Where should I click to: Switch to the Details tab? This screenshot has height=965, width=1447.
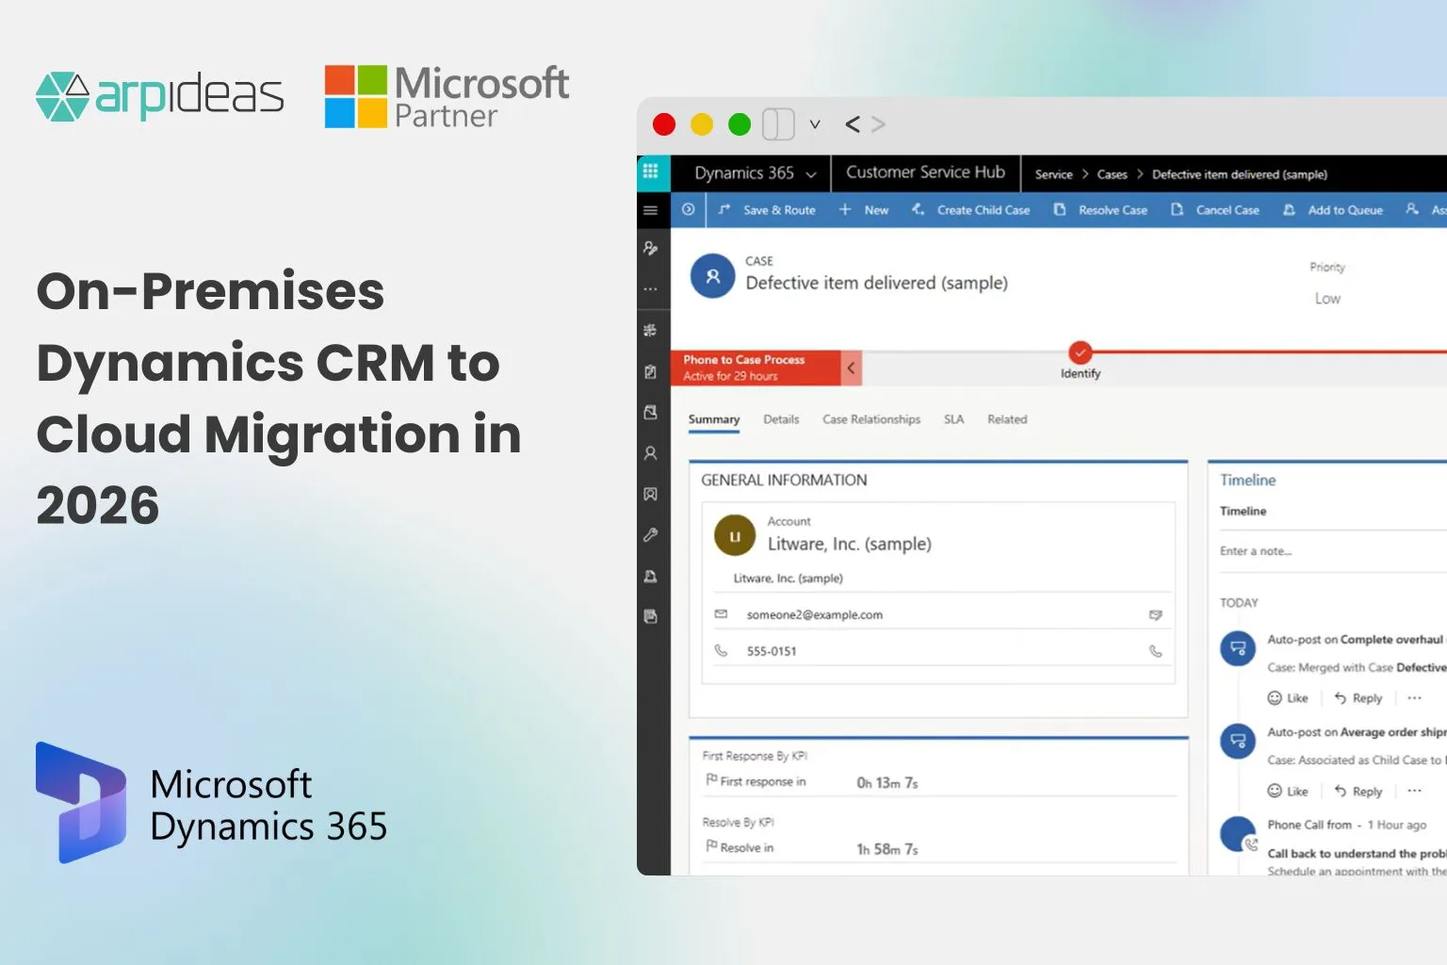coord(781,419)
